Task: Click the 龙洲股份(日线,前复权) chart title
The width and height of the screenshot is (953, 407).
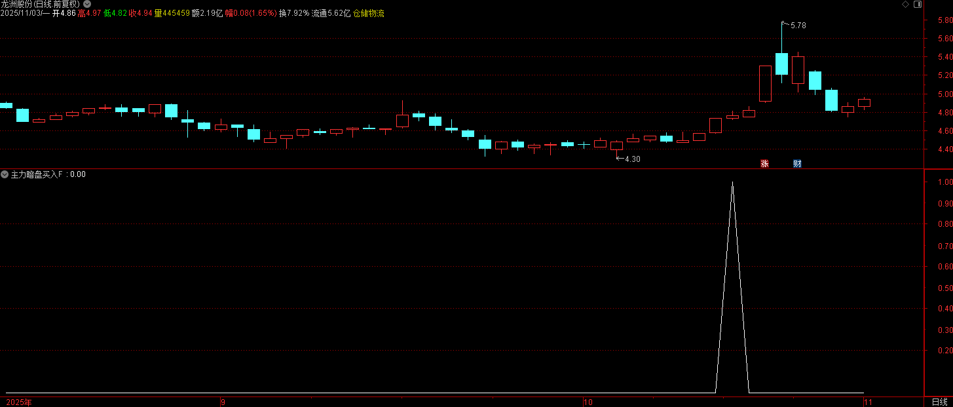Action: click(40, 4)
